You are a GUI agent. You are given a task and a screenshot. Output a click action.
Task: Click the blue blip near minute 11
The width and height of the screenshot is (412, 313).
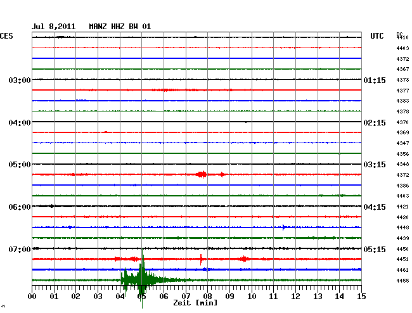point(284,227)
